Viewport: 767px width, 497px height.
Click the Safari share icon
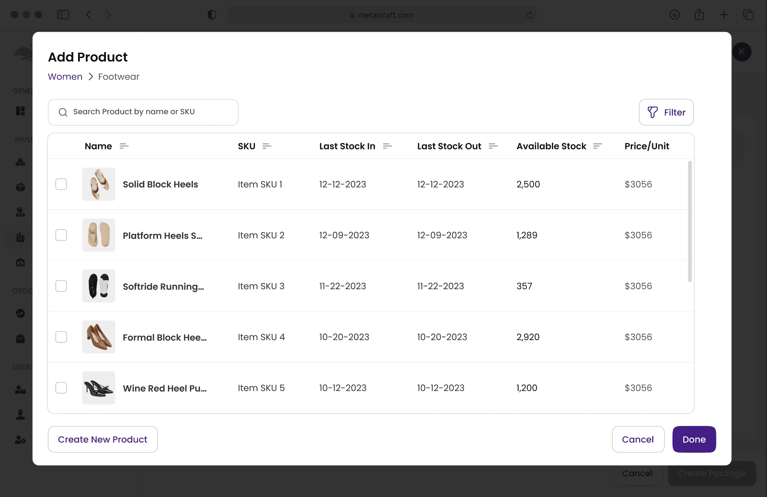[x=699, y=15]
